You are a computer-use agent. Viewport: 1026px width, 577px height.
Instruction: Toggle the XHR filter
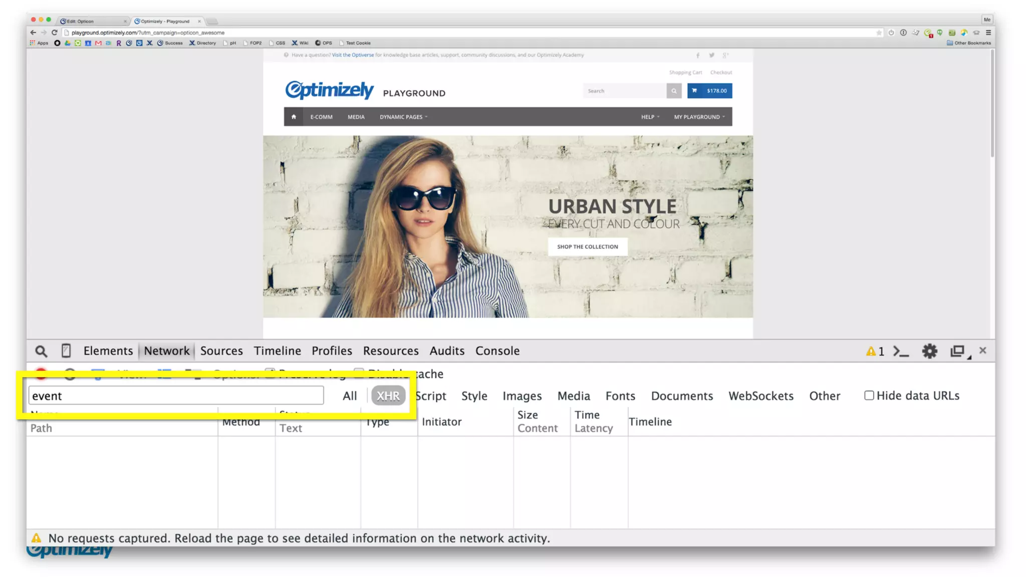click(388, 396)
